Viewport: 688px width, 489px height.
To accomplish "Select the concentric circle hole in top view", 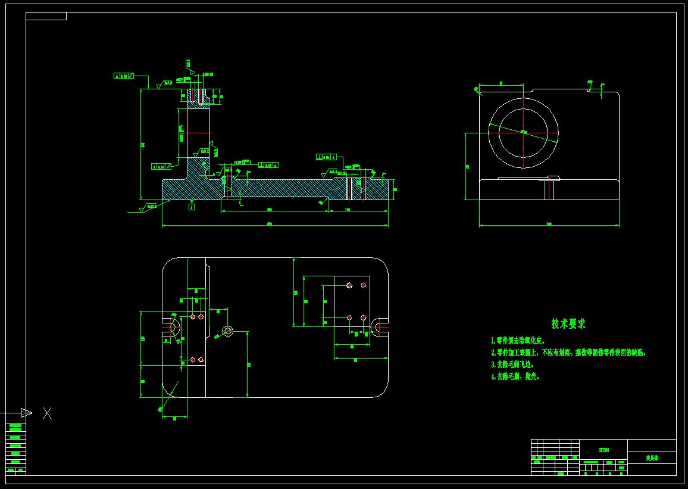I will click(x=227, y=331).
